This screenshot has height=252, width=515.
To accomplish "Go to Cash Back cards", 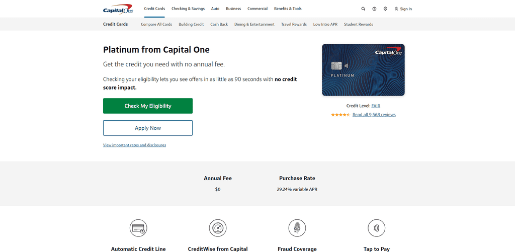I will pyautogui.click(x=219, y=24).
